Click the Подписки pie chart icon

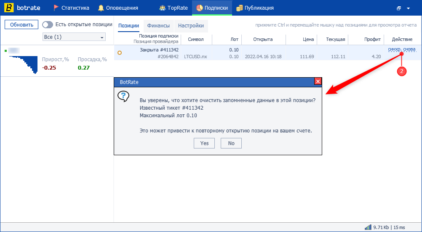point(200,8)
